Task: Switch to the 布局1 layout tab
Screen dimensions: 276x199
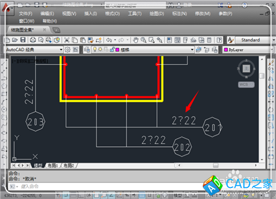Action: click(x=53, y=166)
